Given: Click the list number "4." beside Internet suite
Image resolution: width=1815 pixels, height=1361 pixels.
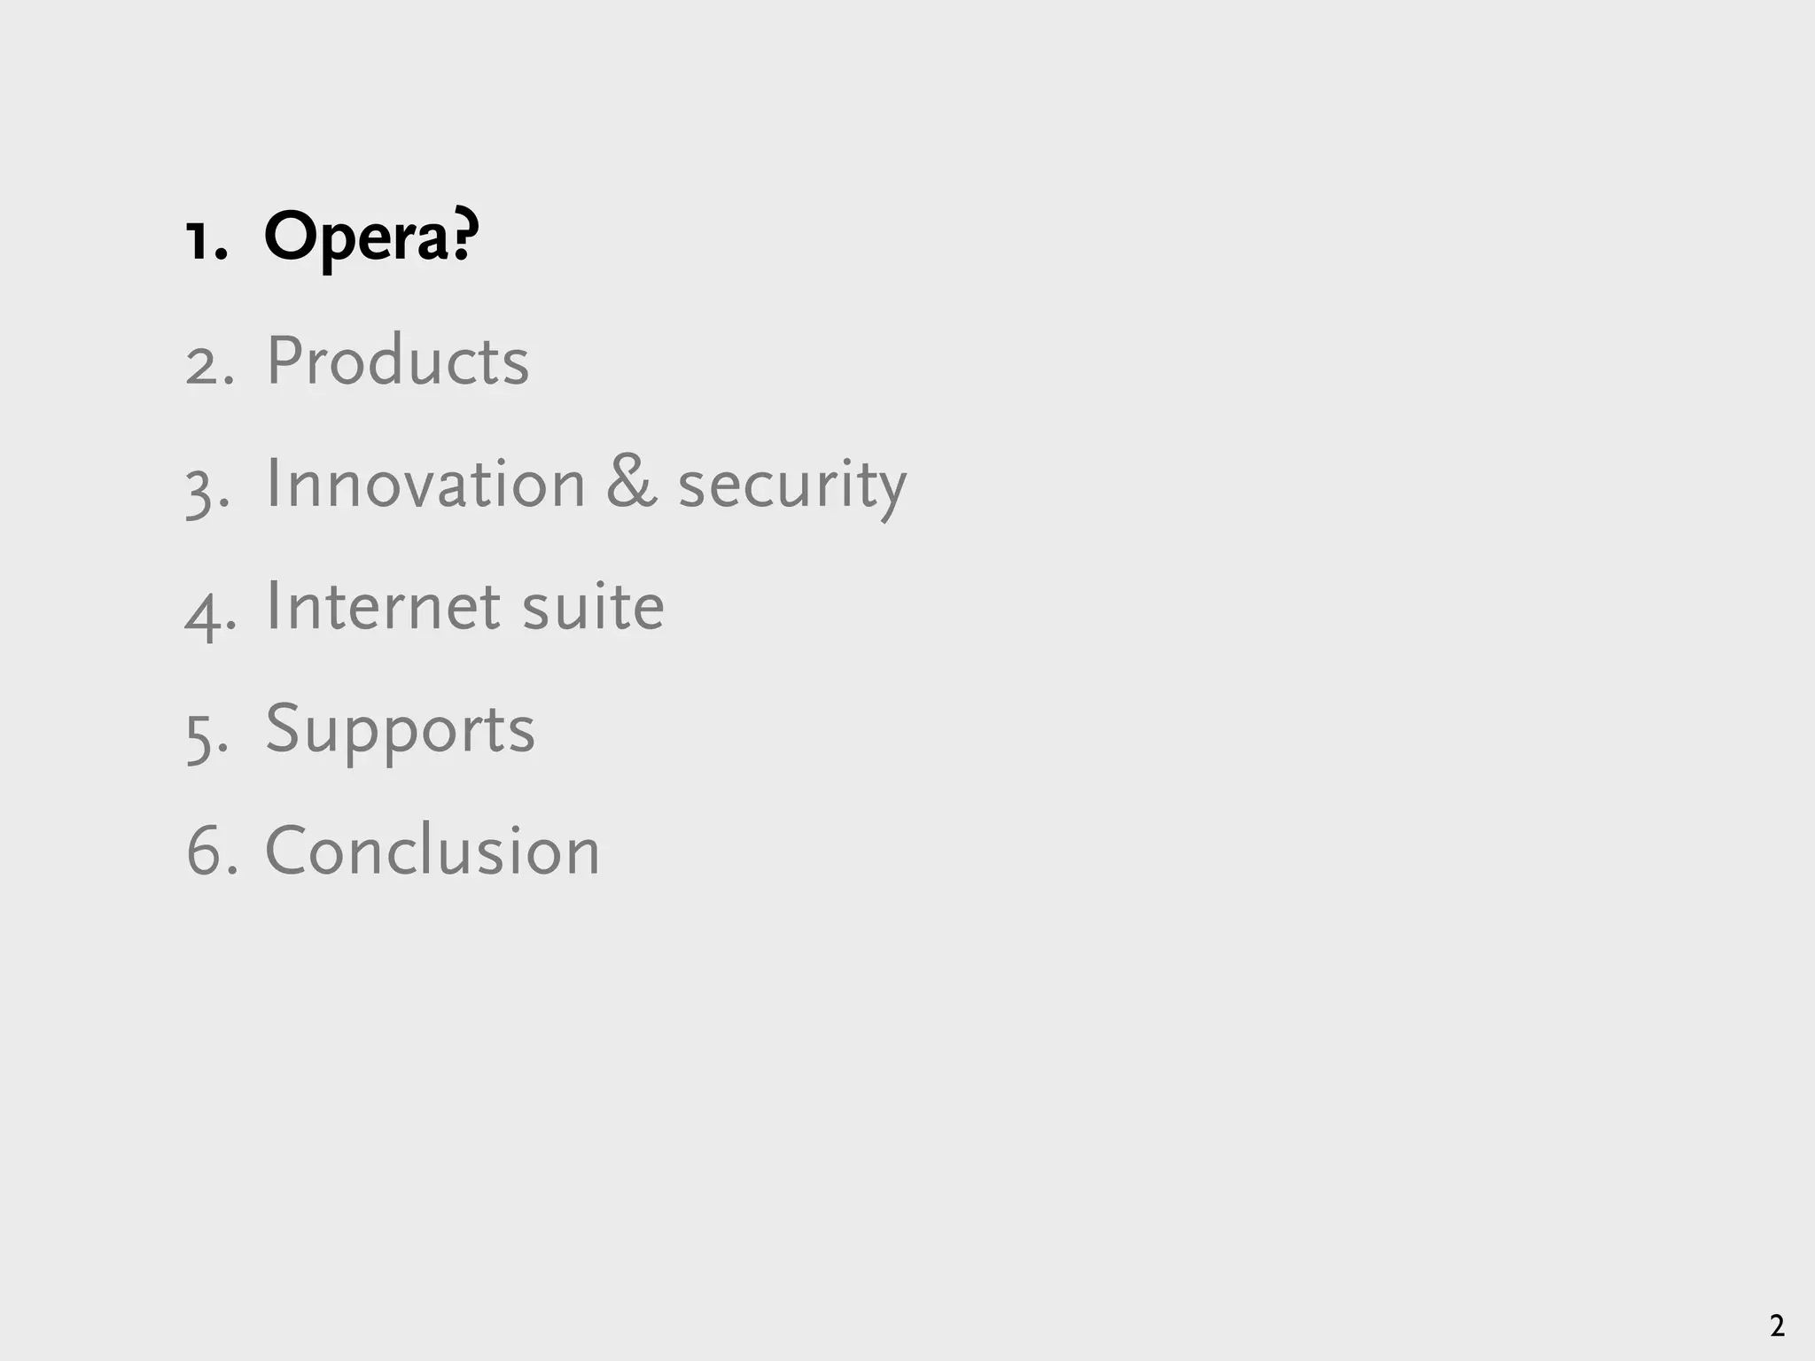Looking at the screenshot, I should (x=211, y=611).
